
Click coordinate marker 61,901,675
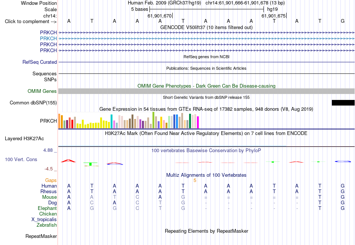[x=274, y=16]
